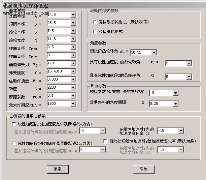
Task: Open 最大许用应力 P5 dropdown arrow
Action: point(73,104)
